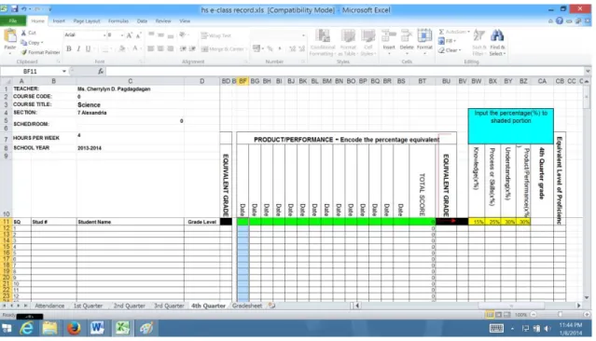Open the 1st Quarter sheet tab
This screenshot has width=596, height=341.
[88, 306]
